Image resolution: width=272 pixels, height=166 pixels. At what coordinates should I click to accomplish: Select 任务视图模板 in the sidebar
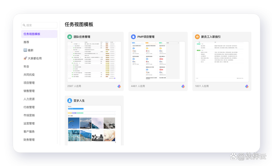(x=39, y=34)
